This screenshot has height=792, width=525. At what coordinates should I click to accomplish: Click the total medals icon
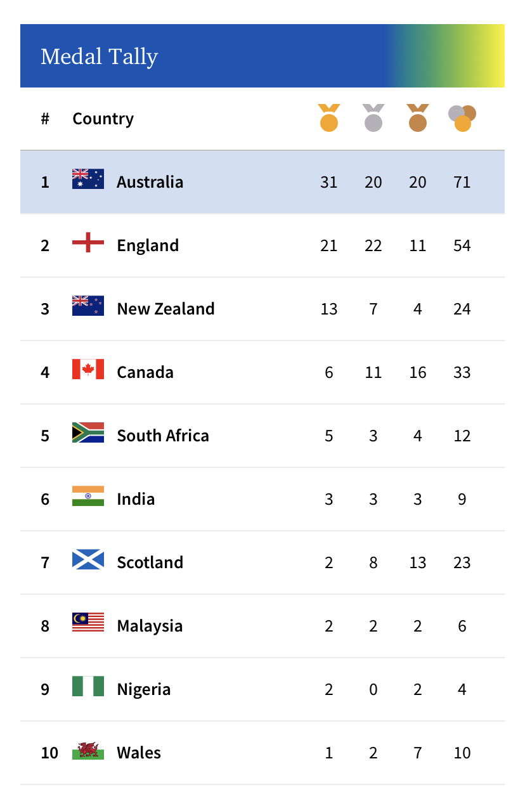pyautogui.click(x=462, y=119)
